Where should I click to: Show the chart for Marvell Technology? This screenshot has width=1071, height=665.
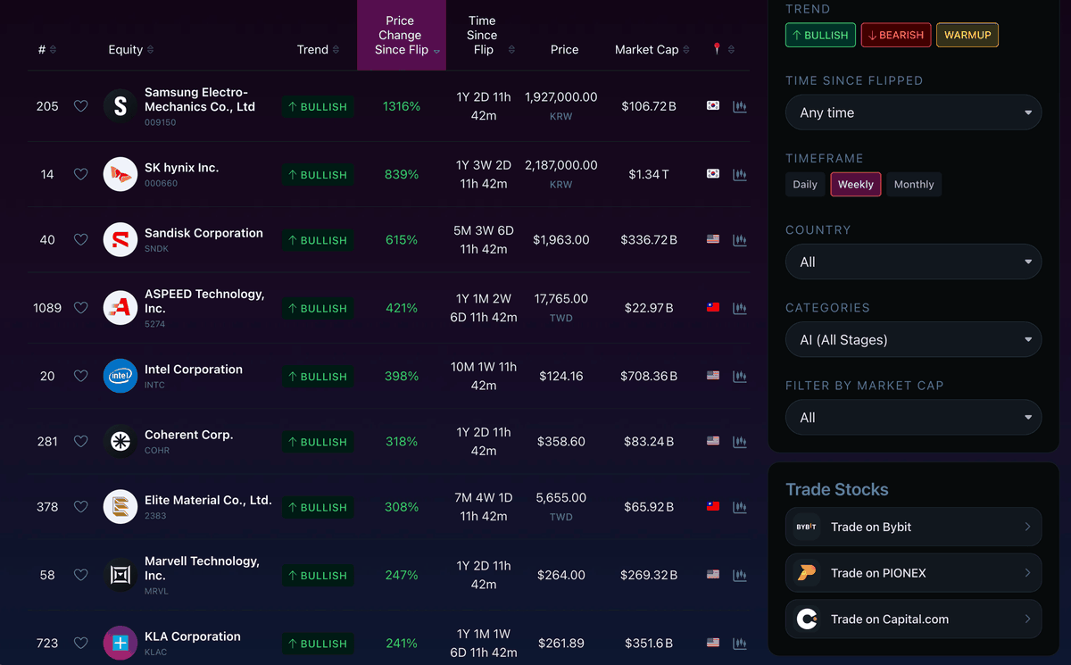739,575
